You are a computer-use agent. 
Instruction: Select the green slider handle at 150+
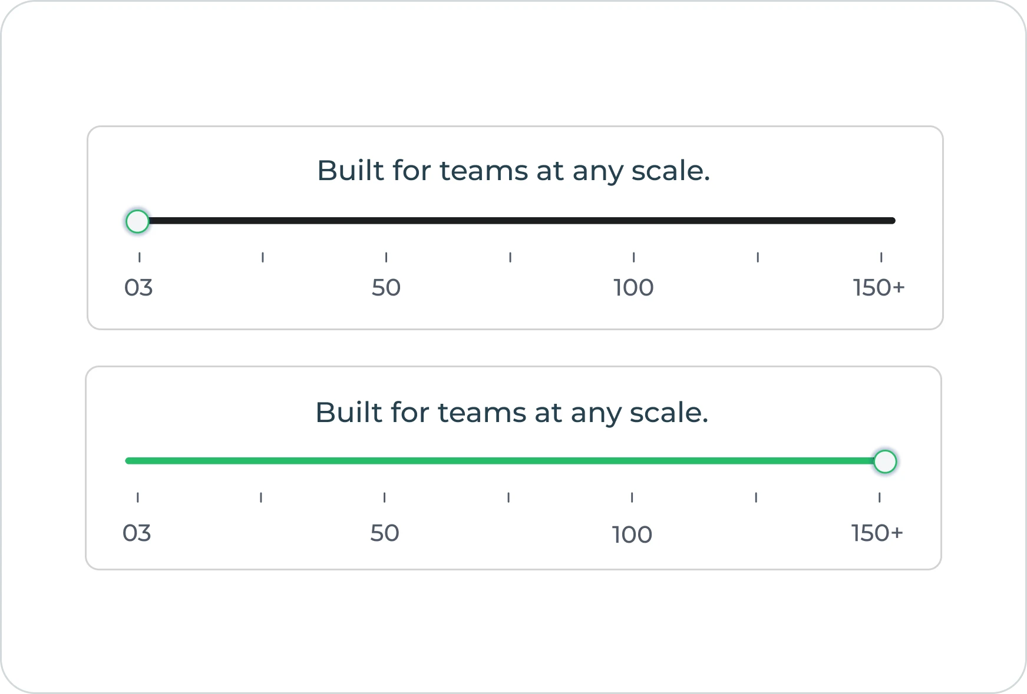point(886,462)
